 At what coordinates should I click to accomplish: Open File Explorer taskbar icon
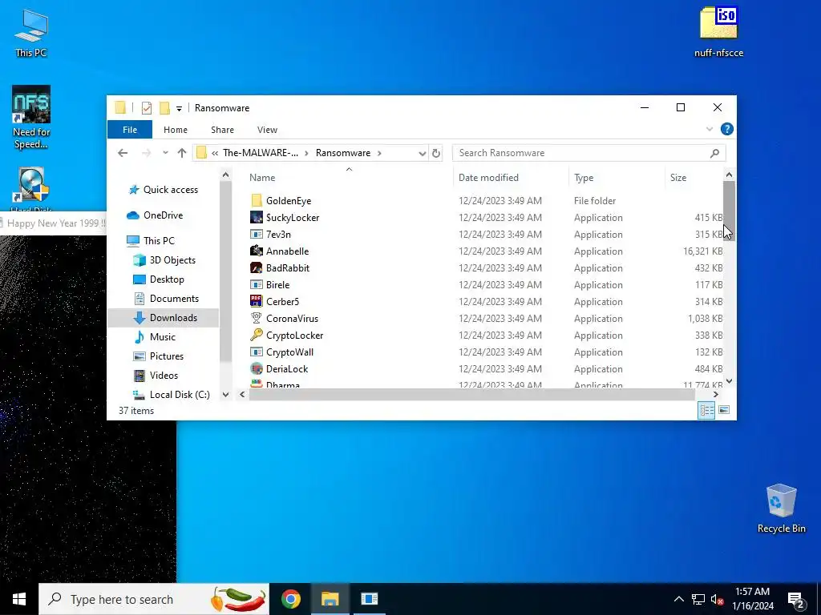coord(330,599)
